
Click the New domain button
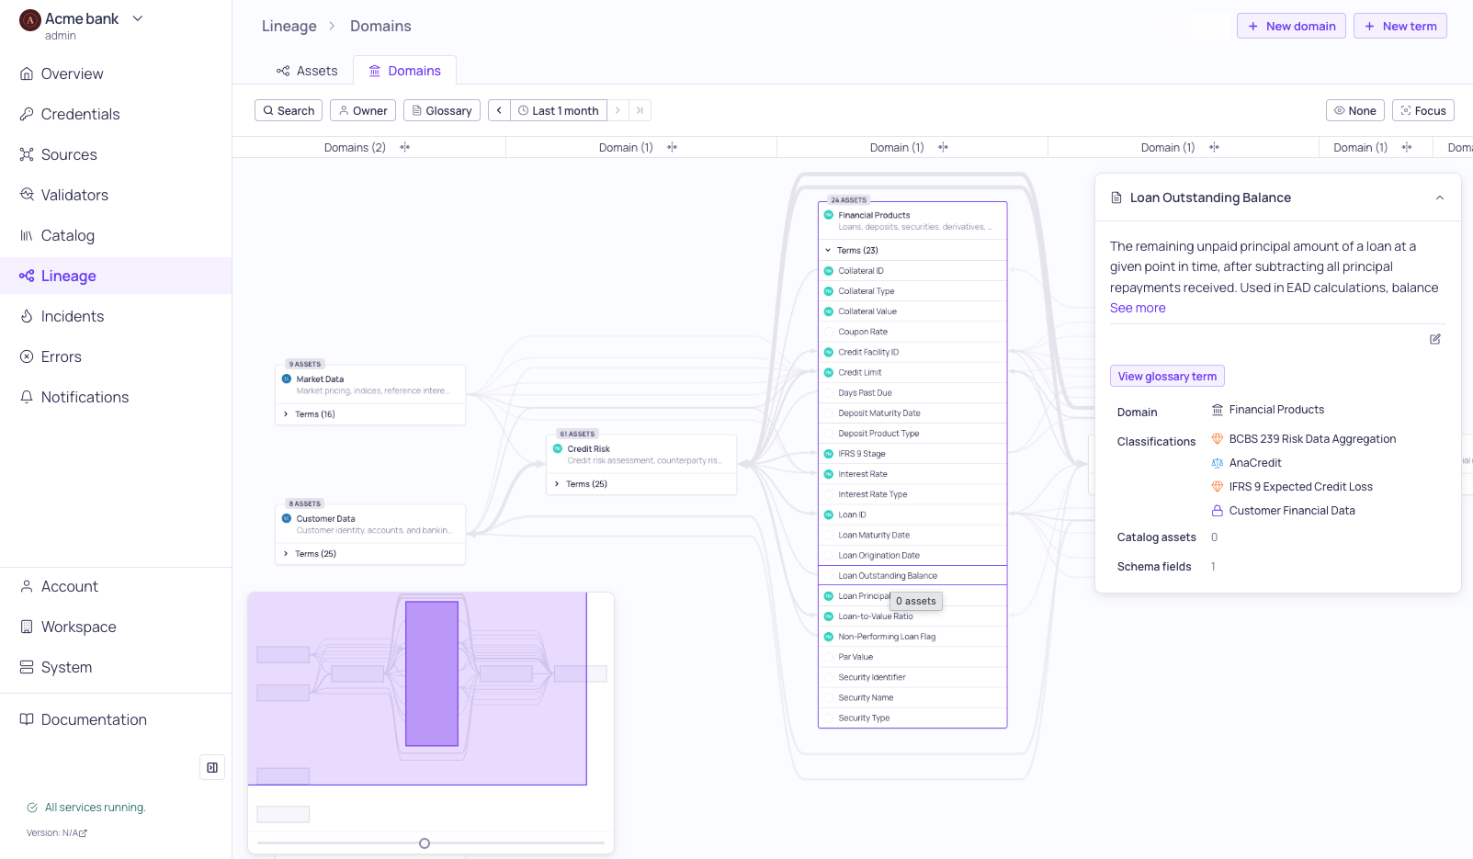coord(1291,26)
